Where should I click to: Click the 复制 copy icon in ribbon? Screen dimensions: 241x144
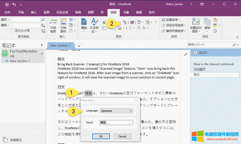207,25
